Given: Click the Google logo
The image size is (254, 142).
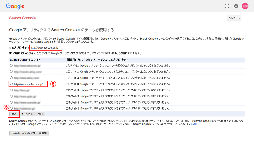Looking at the screenshot, I should 15,6.
